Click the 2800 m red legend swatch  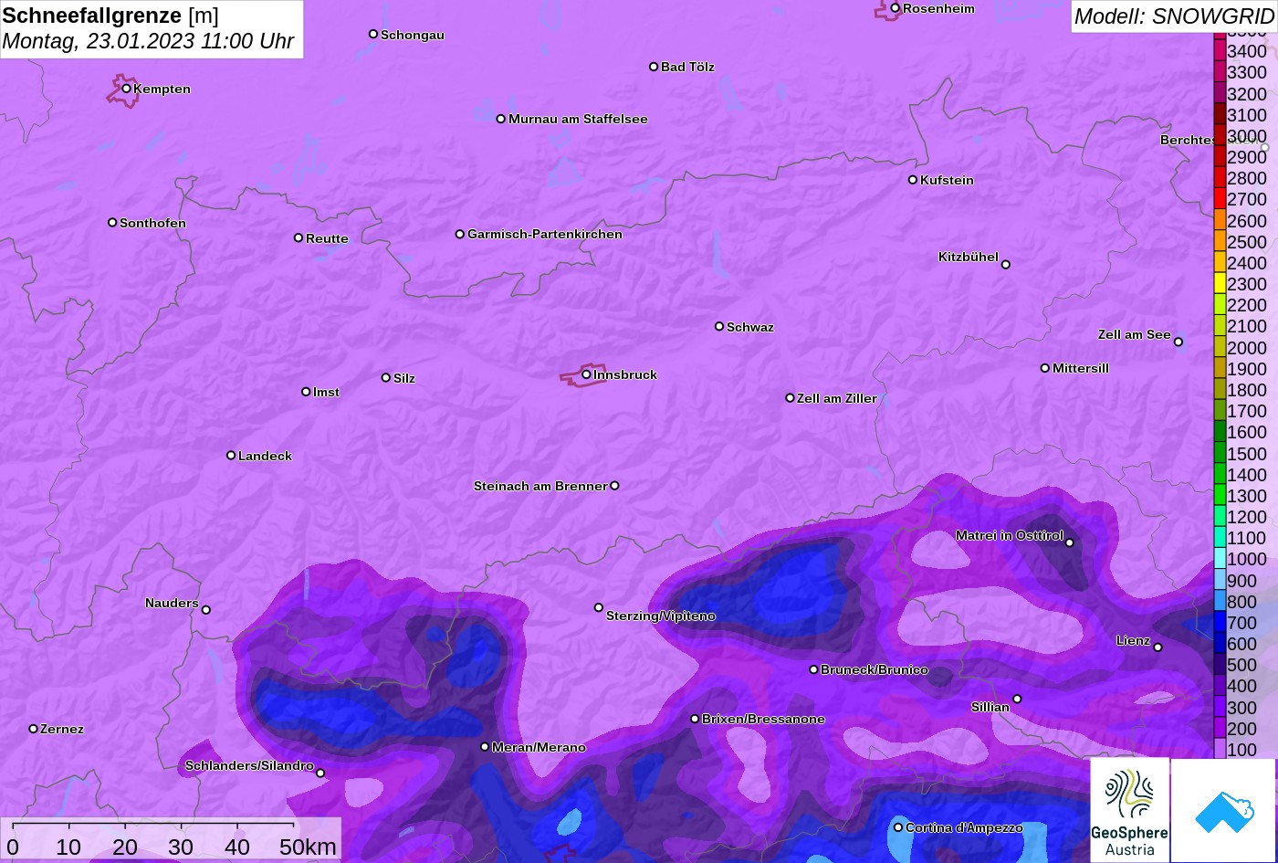coord(1219,178)
